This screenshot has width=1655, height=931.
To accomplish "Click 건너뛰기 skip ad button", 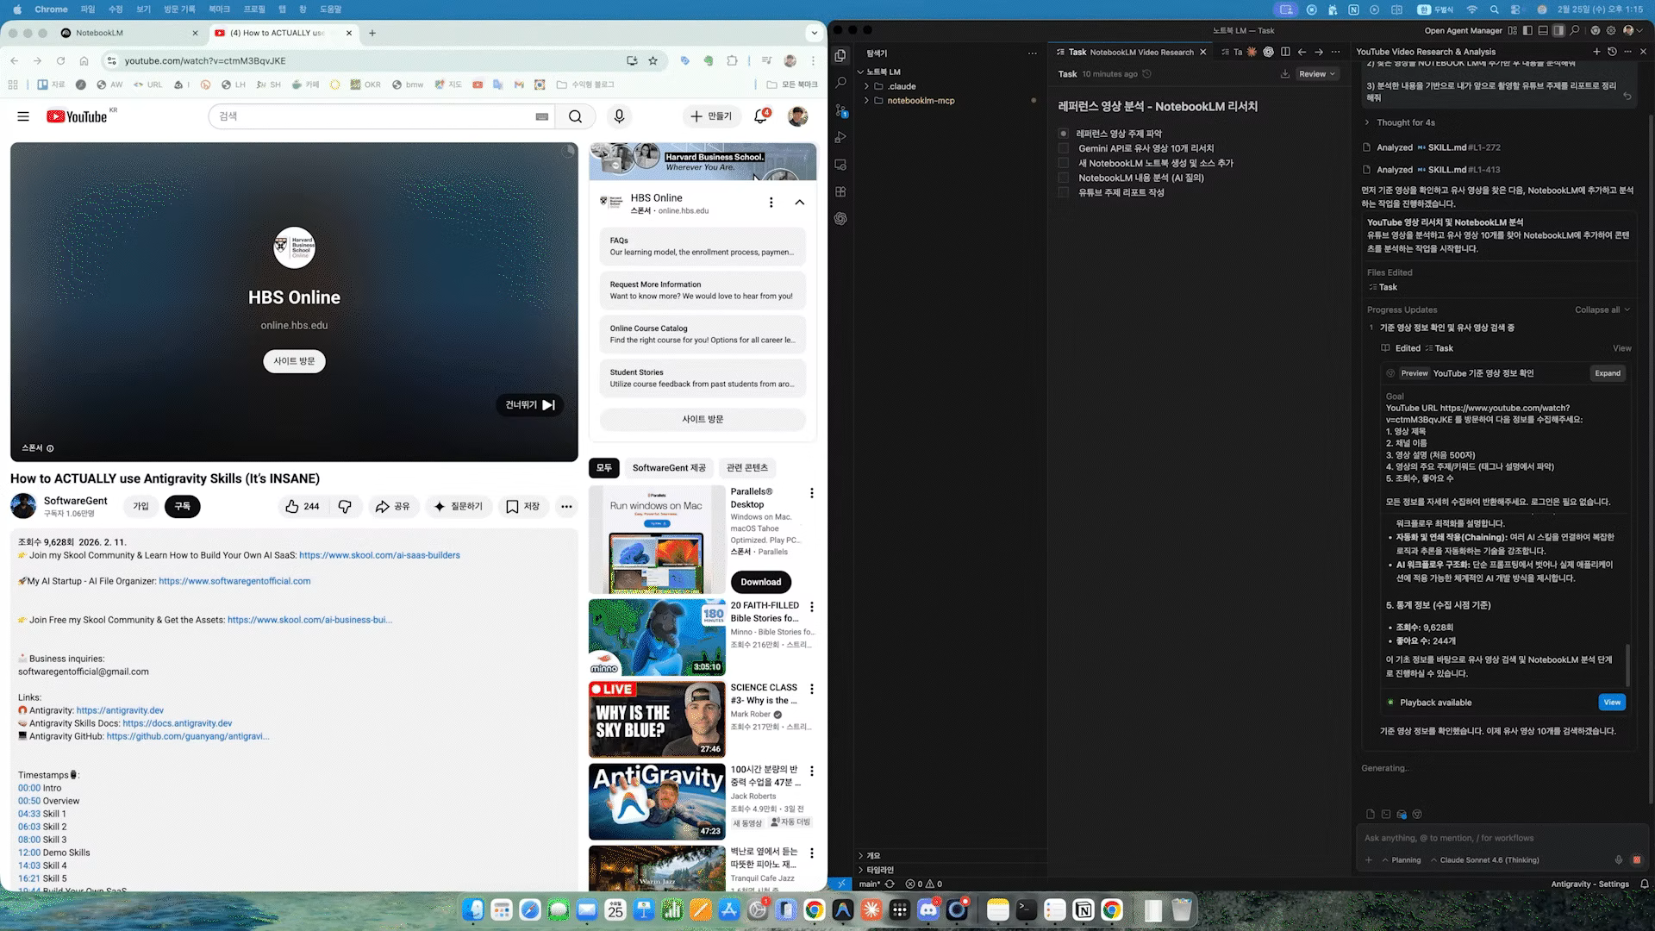I will pos(529,404).
